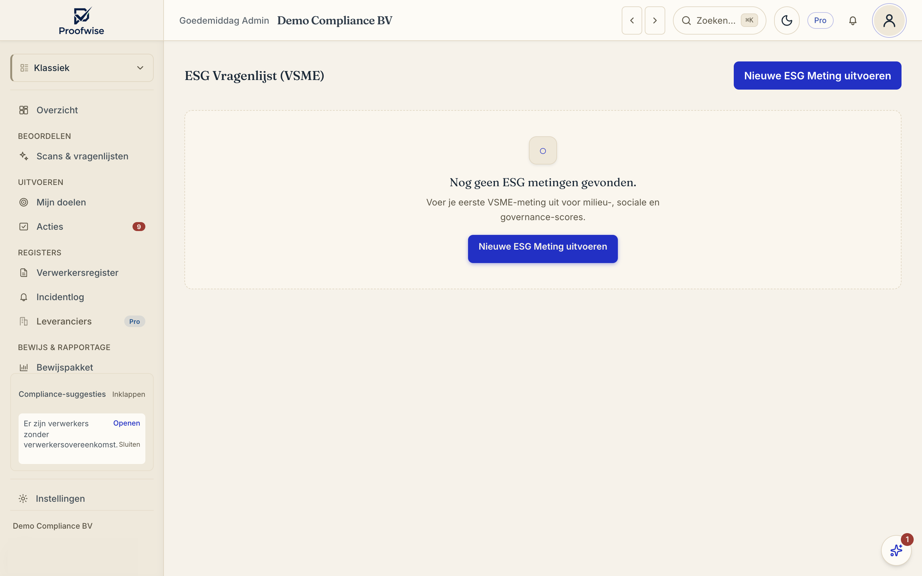Click the Mijn doelen target icon
This screenshot has height=576, width=922.
pyautogui.click(x=24, y=202)
